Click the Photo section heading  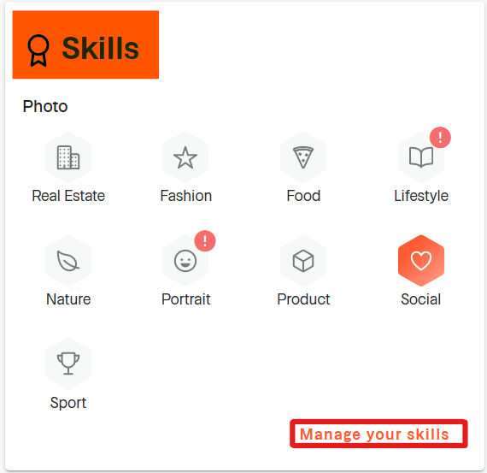(x=45, y=107)
